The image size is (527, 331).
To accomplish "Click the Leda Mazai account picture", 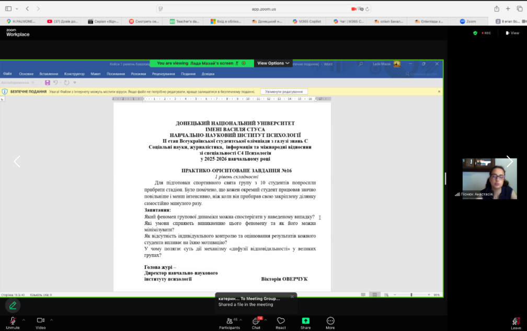I will (x=397, y=64).
